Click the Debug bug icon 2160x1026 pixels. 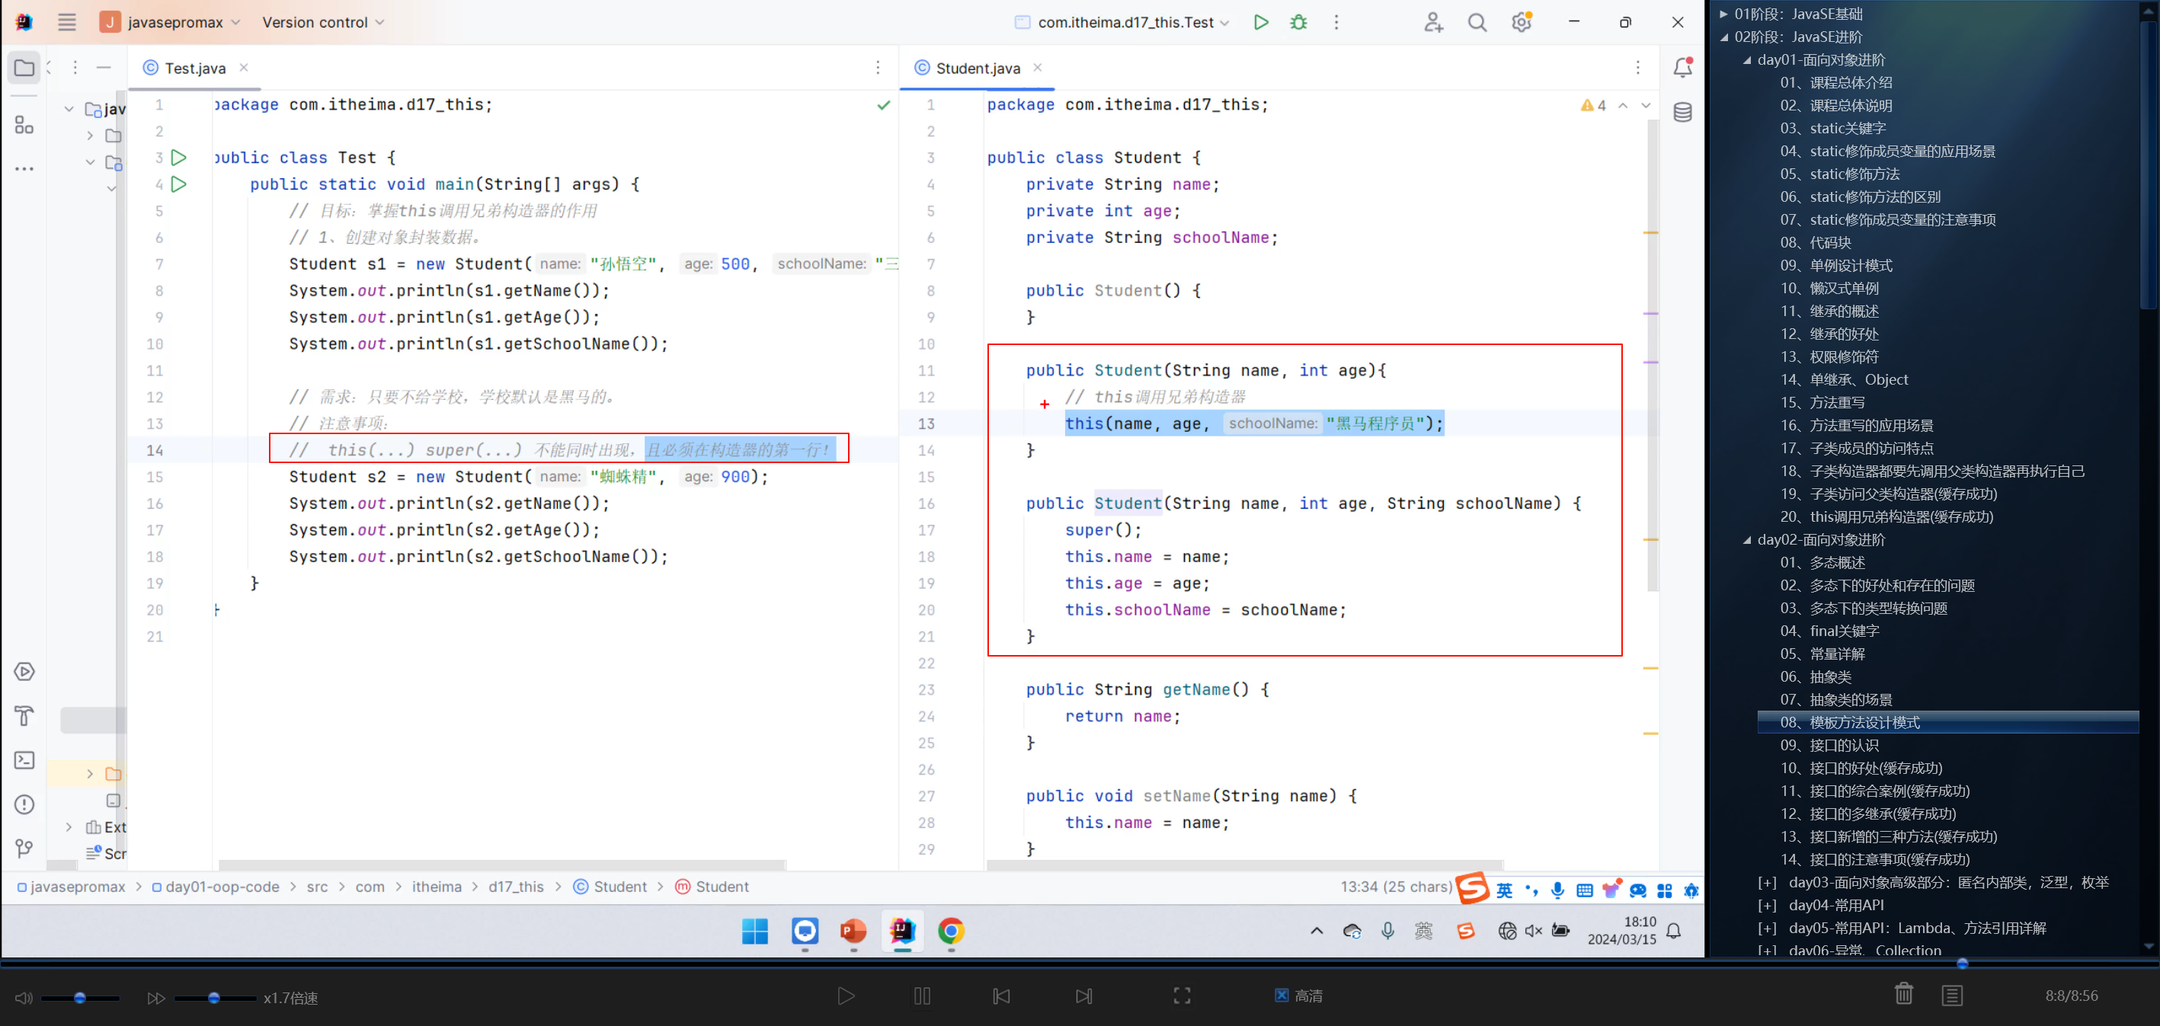pyautogui.click(x=1298, y=23)
